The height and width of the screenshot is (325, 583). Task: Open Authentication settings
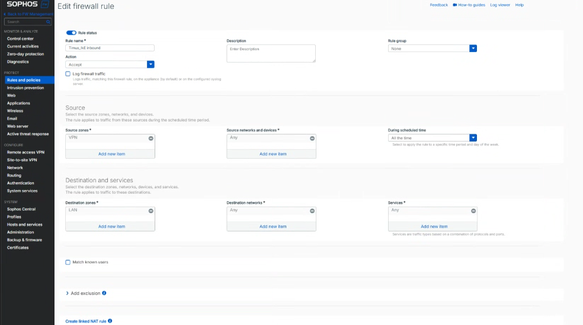[21, 183]
